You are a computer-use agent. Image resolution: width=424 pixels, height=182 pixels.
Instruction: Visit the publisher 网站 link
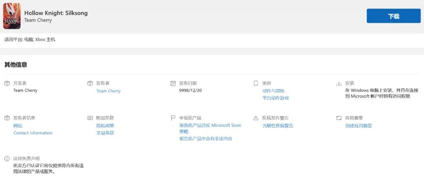click(x=18, y=126)
